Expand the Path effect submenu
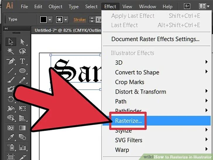 point(157,101)
